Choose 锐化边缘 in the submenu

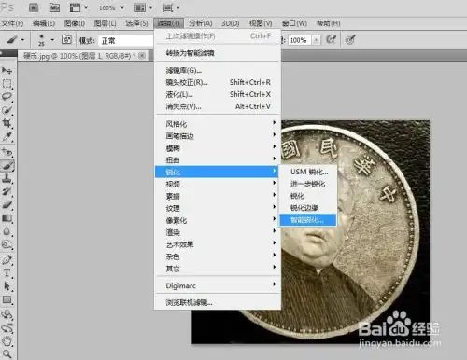308,208
